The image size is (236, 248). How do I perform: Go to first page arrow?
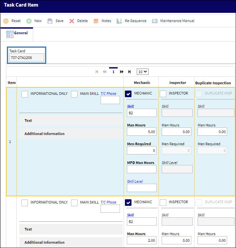[97, 72]
